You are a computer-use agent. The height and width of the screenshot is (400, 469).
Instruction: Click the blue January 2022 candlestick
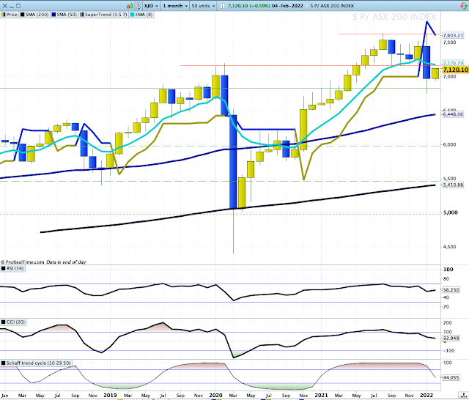426,62
